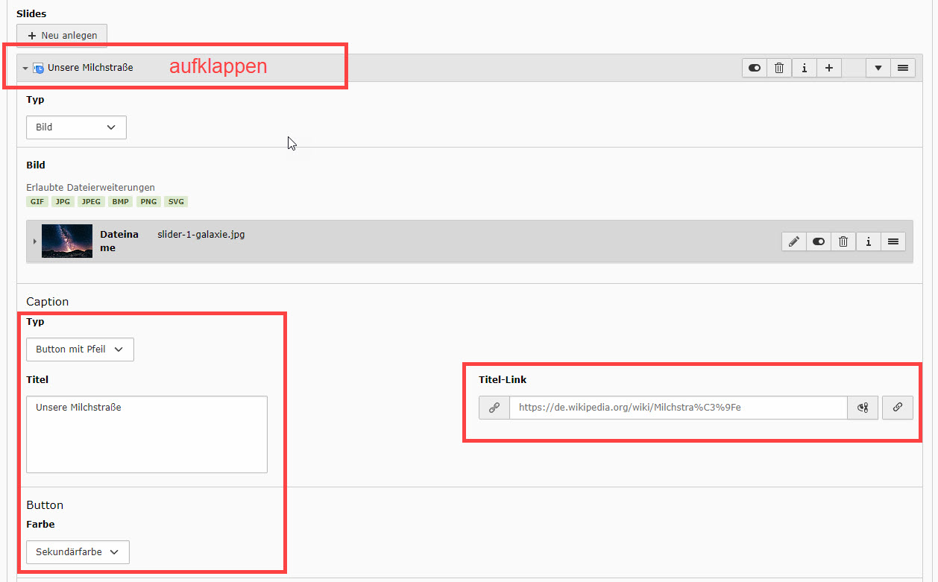Click drag handle of slider-1-galaxie.jpg row
The image size is (938, 582).
(x=893, y=241)
